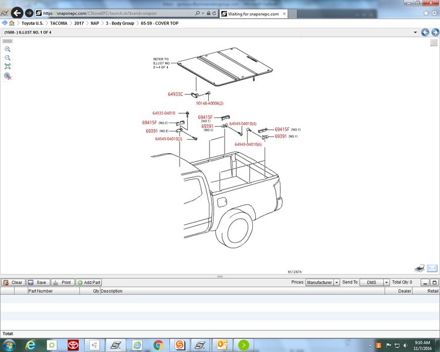
Task: Open the search dropdown in address bar
Action: [x=203, y=13]
